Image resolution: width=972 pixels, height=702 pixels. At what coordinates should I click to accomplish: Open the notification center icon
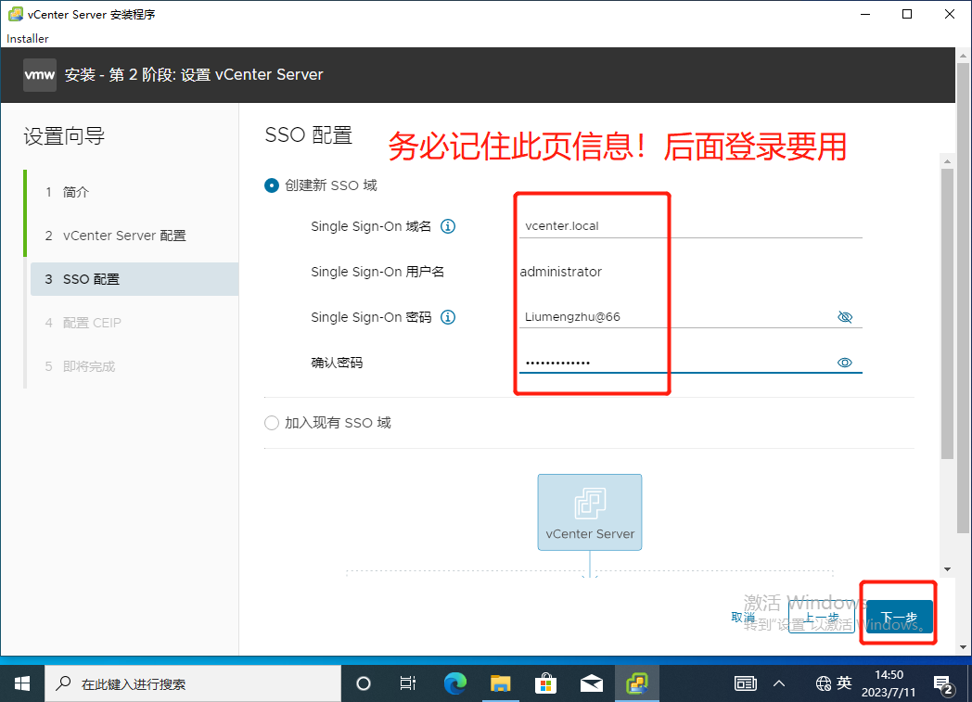pyautogui.click(x=943, y=684)
